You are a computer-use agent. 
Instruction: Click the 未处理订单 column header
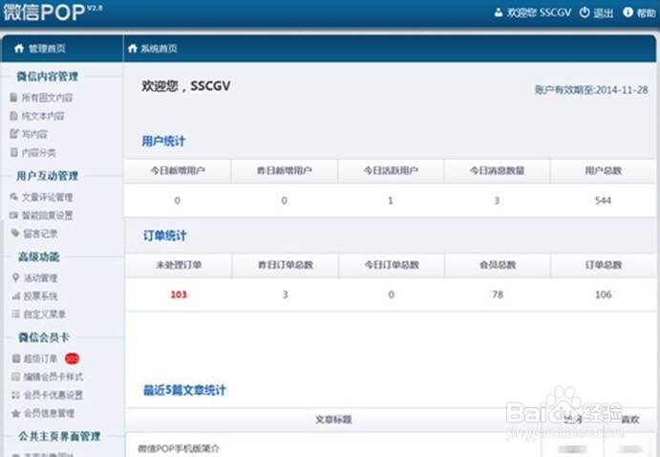179,265
